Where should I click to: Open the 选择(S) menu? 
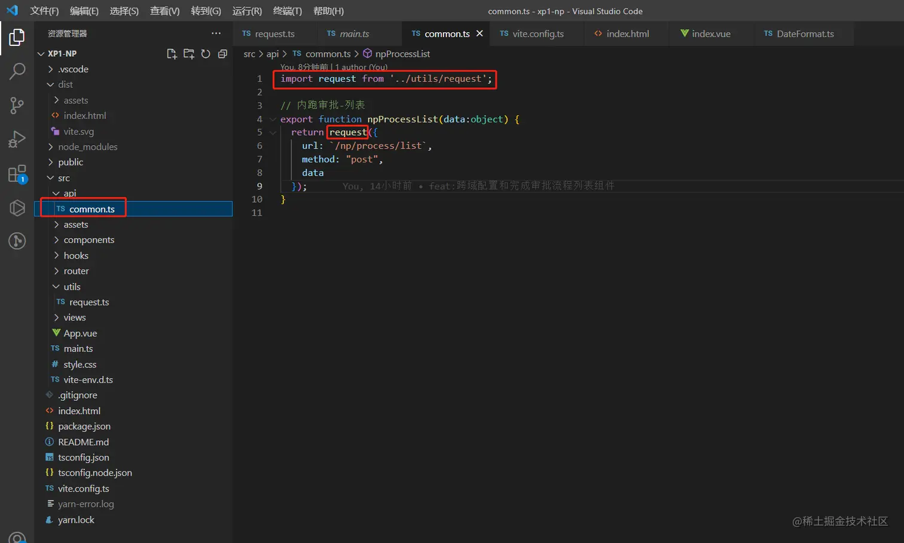point(124,11)
